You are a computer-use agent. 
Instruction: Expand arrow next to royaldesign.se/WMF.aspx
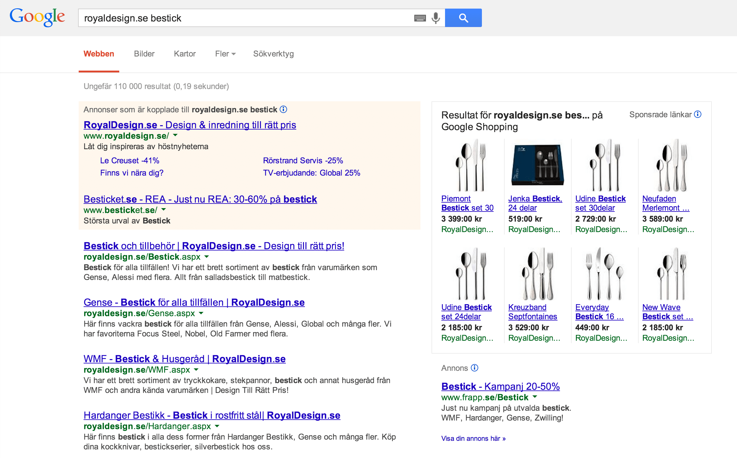[x=196, y=369]
